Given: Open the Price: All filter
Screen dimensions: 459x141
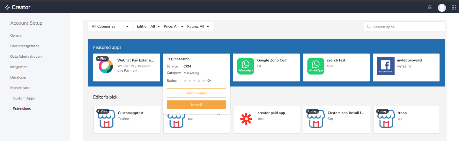Looking at the screenshot, I should (174, 26).
